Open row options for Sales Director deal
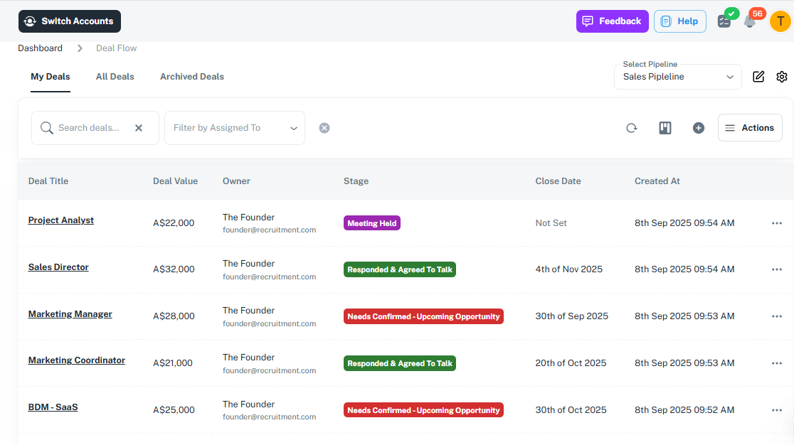This screenshot has height=445, width=794. pyautogui.click(x=776, y=269)
